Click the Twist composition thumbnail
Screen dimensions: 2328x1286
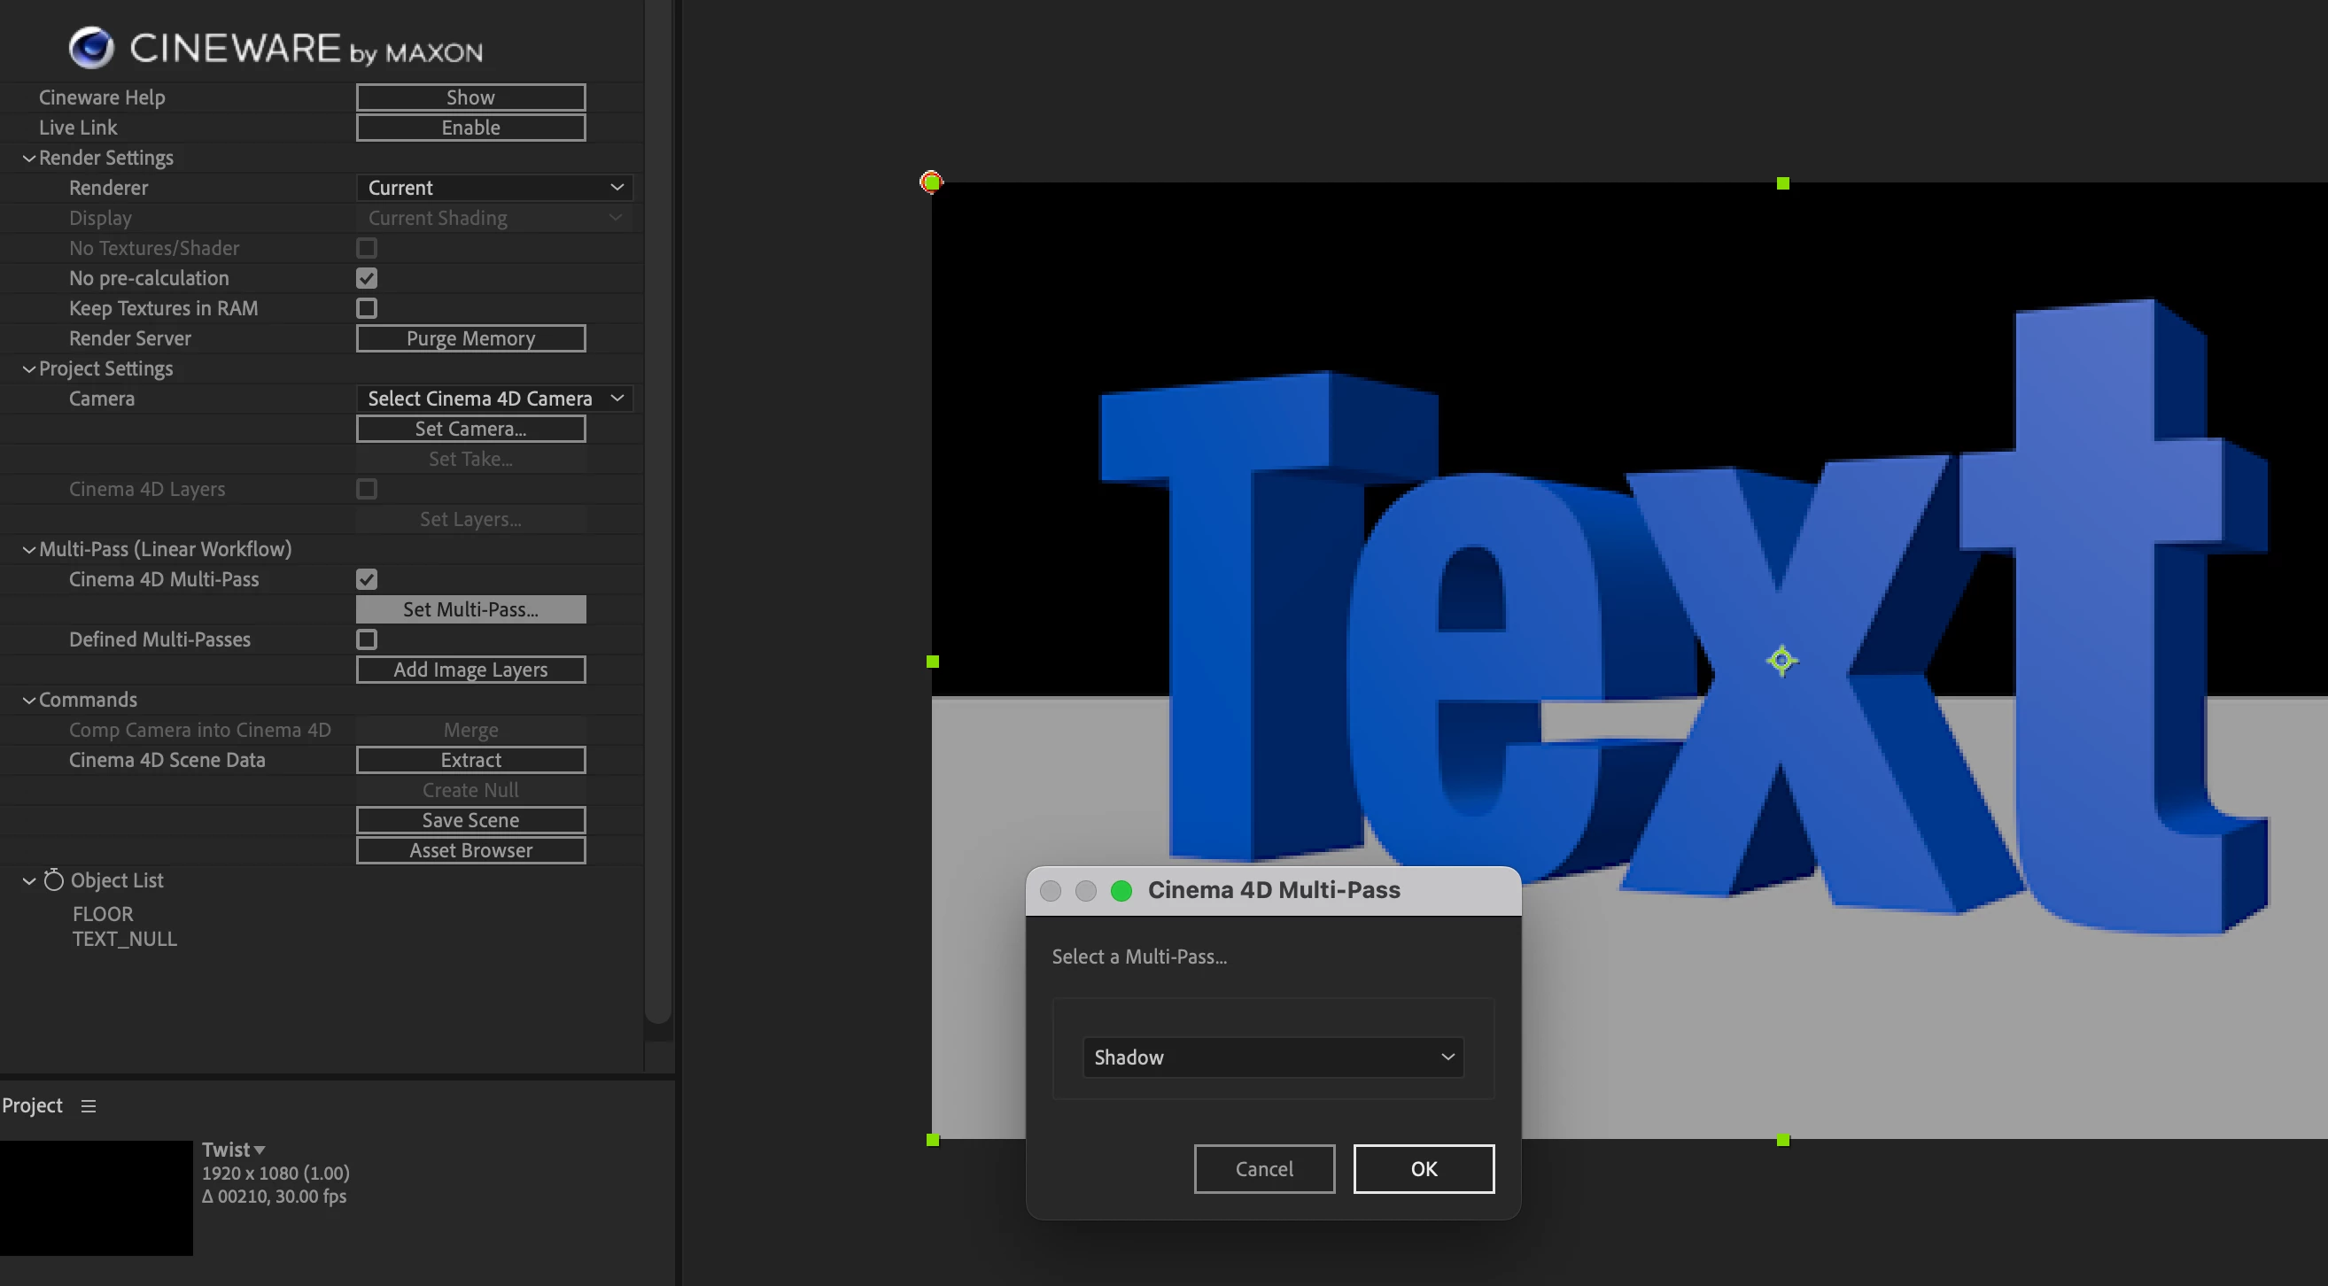tap(96, 1197)
